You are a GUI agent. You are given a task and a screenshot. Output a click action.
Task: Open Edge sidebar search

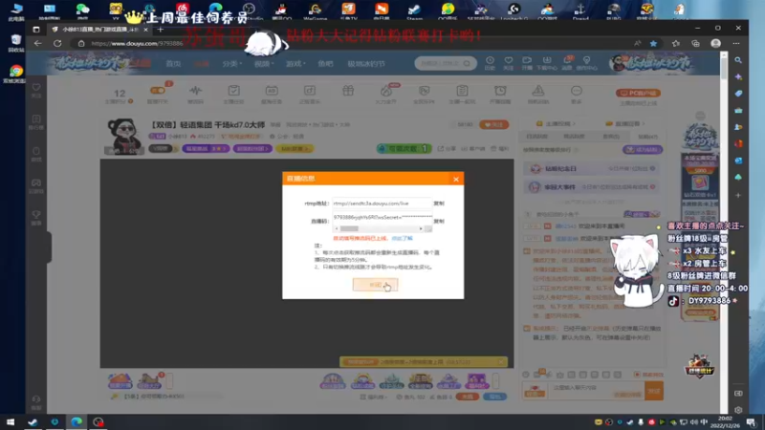pyautogui.click(x=738, y=60)
